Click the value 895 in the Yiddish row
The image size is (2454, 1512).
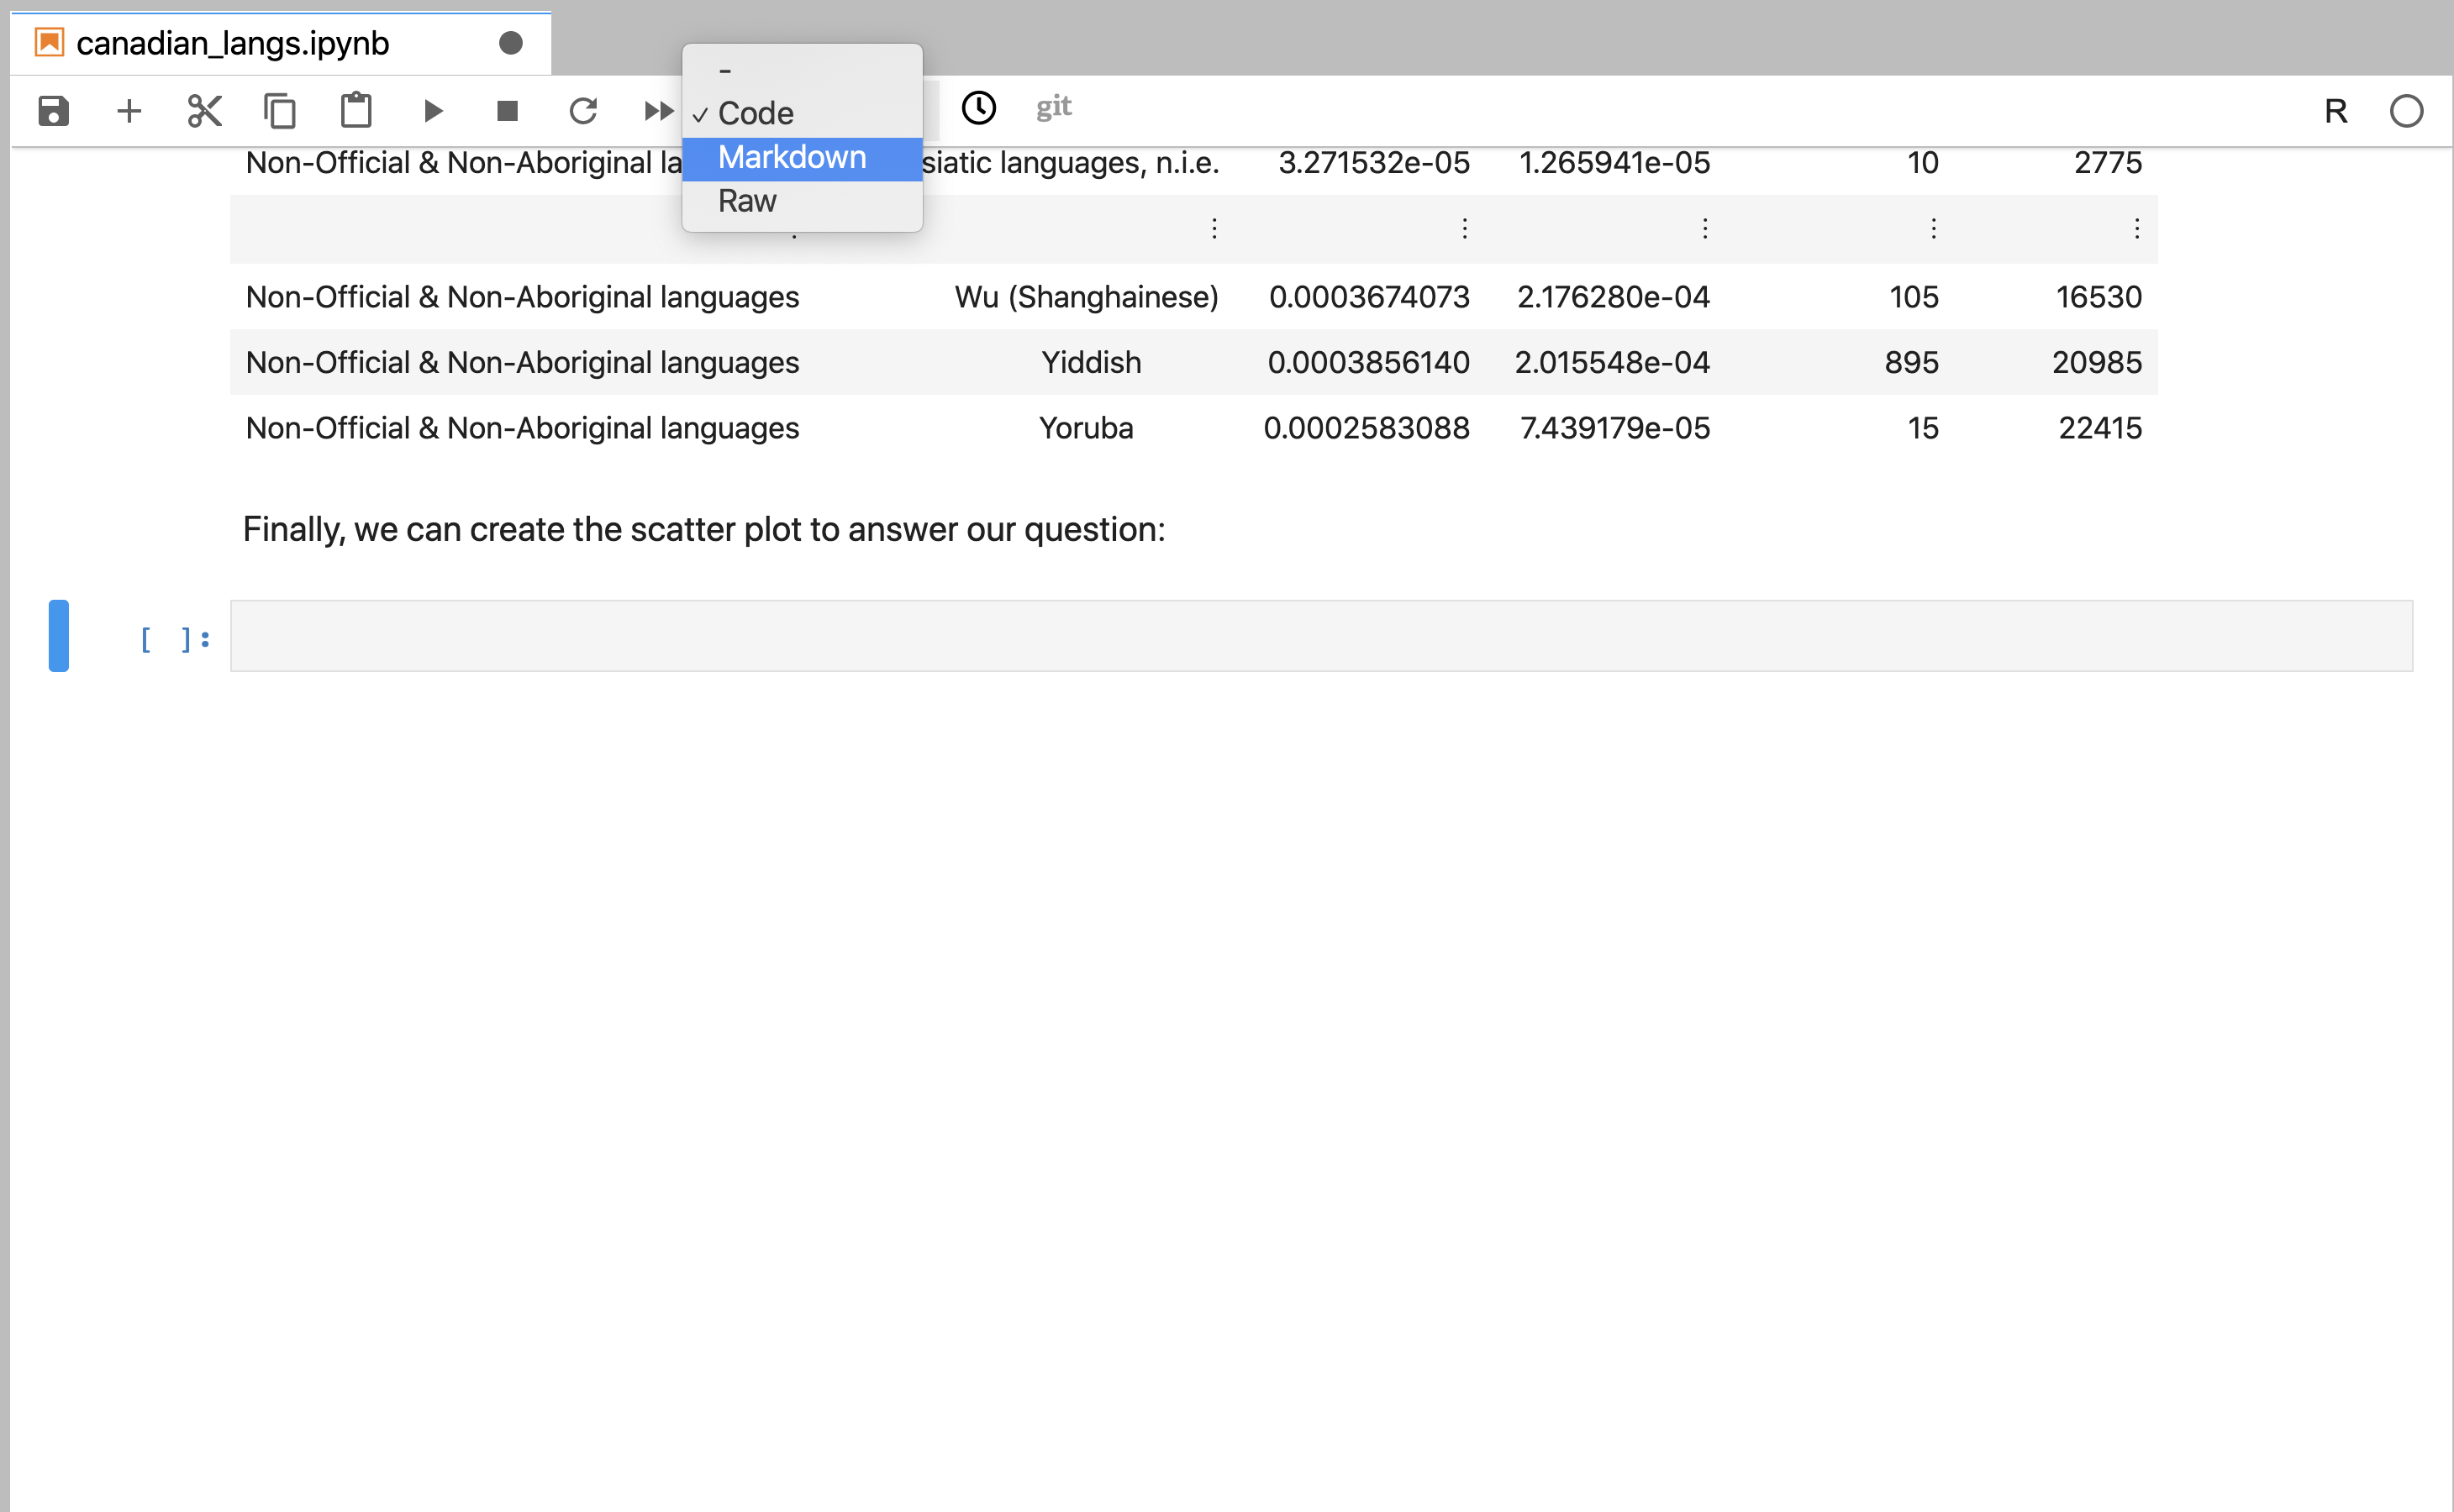1912,362
